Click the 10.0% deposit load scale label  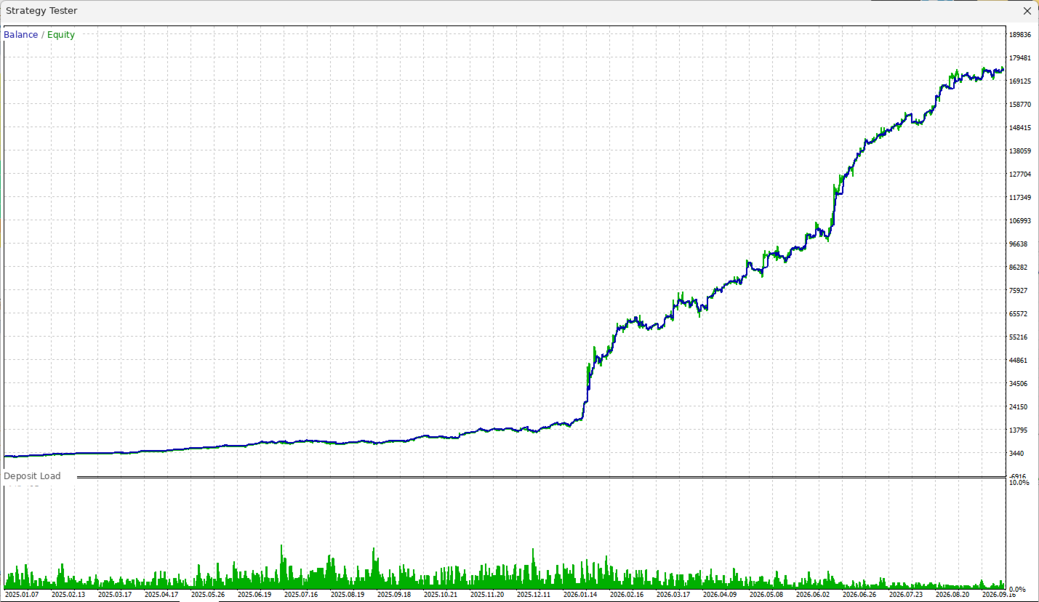point(1019,483)
